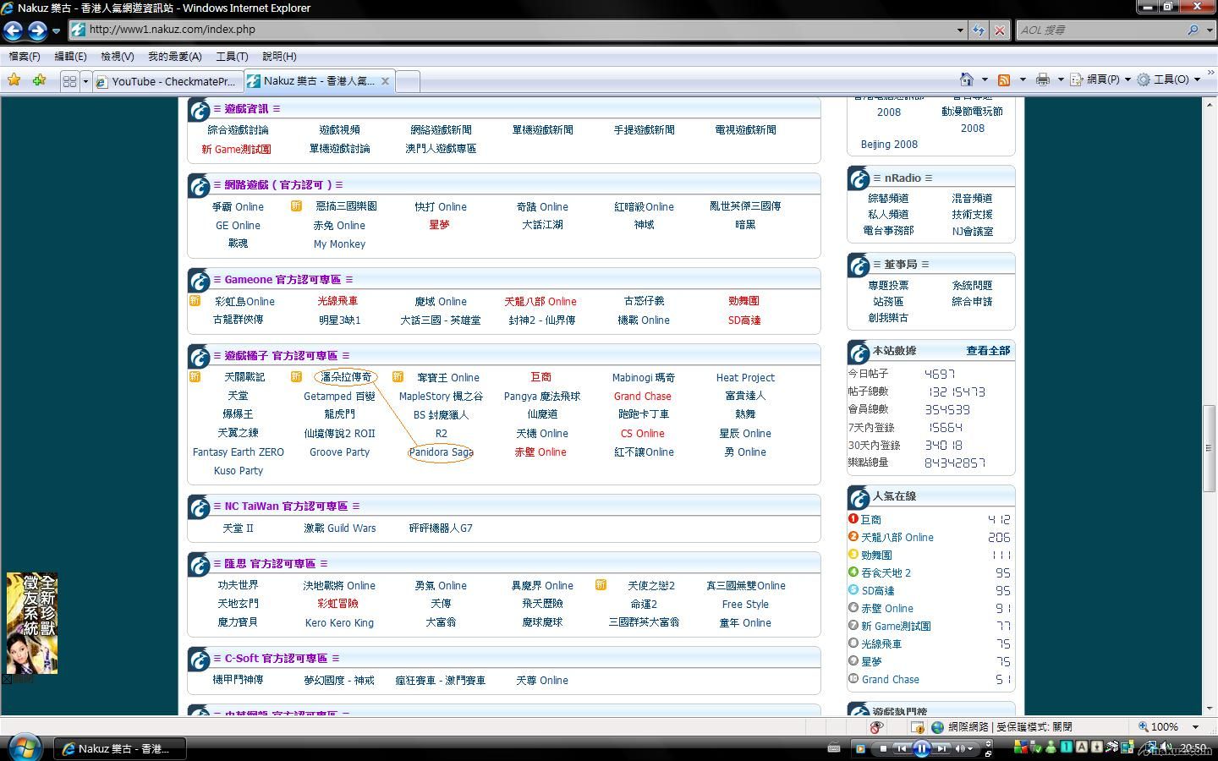
Task: Click the icon beside 網路遊戲 section header
Action: (x=200, y=186)
